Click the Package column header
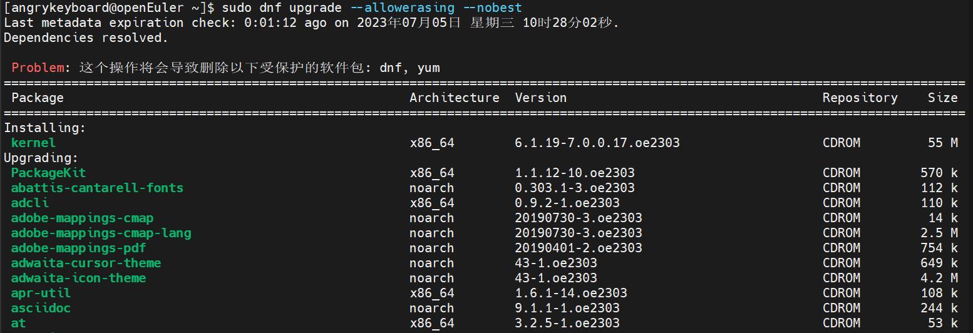This screenshot has width=973, height=333. tap(38, 98)
